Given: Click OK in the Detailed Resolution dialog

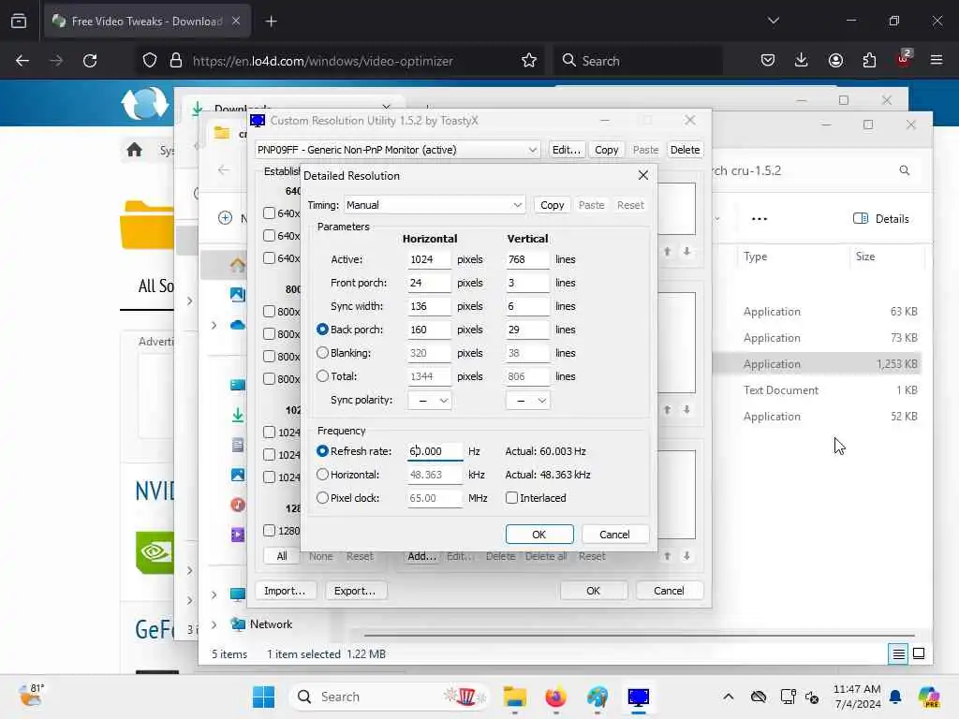Looking at the screenshot, I should click(539, 535).
